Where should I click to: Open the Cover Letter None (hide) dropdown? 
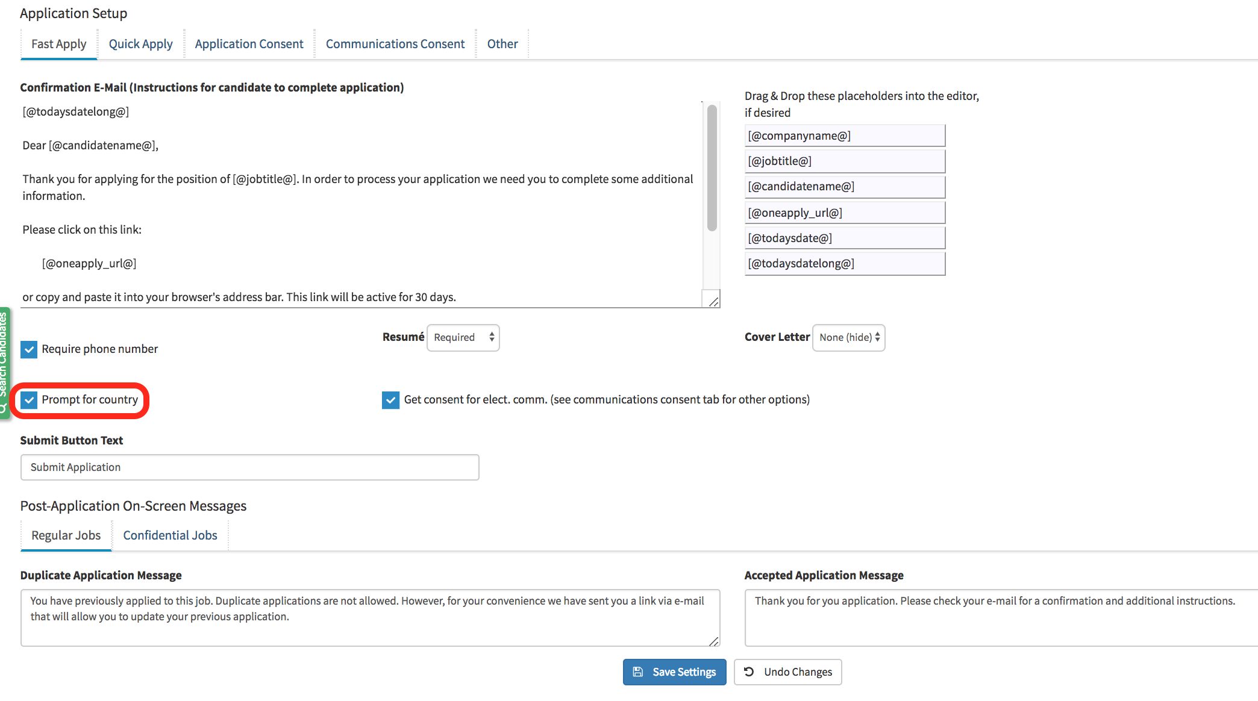point(848,337)
